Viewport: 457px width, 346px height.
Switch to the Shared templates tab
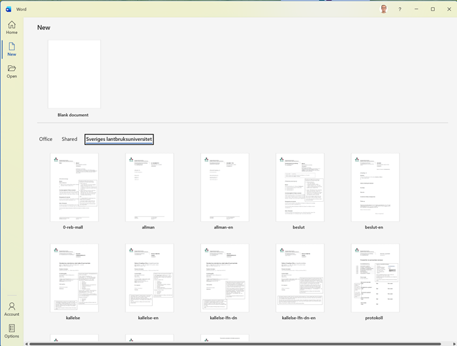point(69,139)
